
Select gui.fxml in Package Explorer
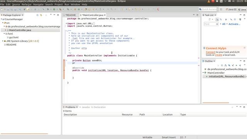[14, 37]
